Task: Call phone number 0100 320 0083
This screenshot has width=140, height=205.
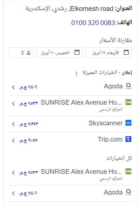Action: click(93, 23)
